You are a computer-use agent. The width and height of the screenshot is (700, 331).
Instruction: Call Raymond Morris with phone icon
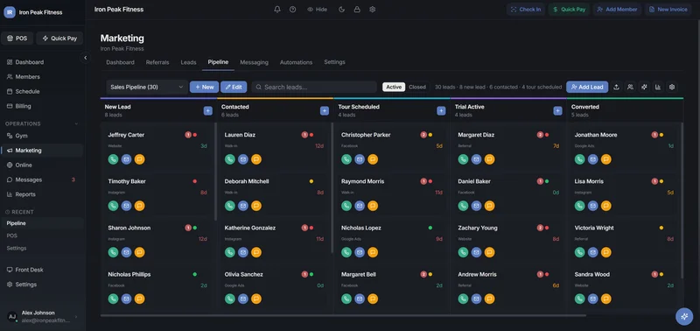click(346, 206)
